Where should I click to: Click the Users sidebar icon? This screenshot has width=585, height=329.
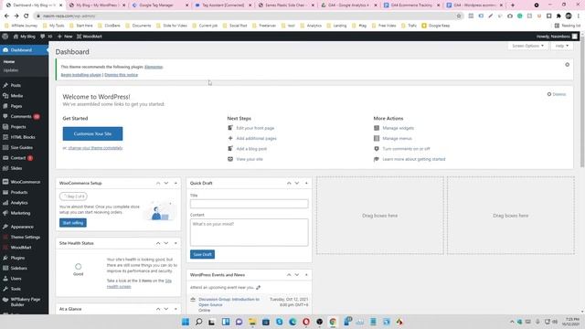click(x=5, y=278)
